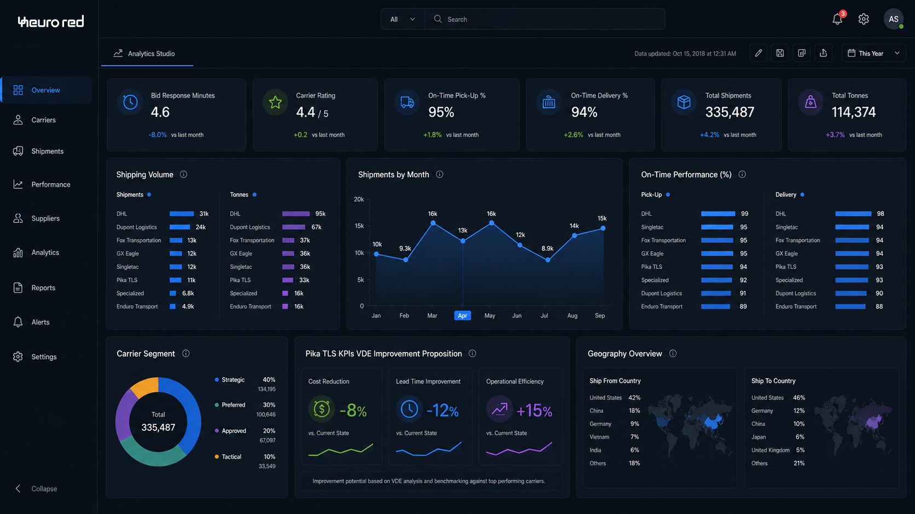
Task: Show info for Pika TLS KPIs proposition
Action: pyautogui.click(x=472, y=353)
